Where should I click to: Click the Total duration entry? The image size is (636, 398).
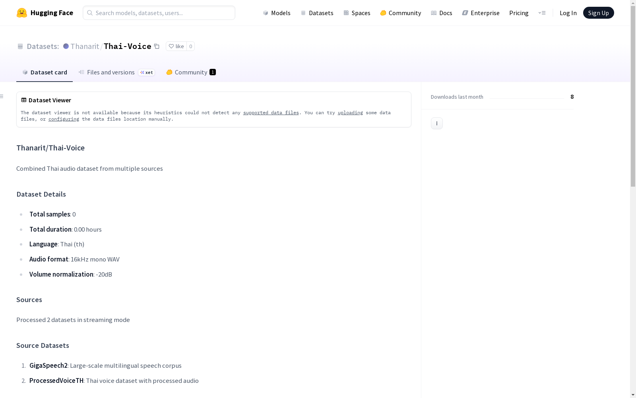coord(66,229)
